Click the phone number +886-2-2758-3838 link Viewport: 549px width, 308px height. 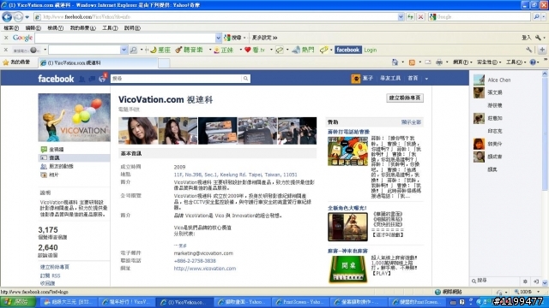tap(195, 261)
